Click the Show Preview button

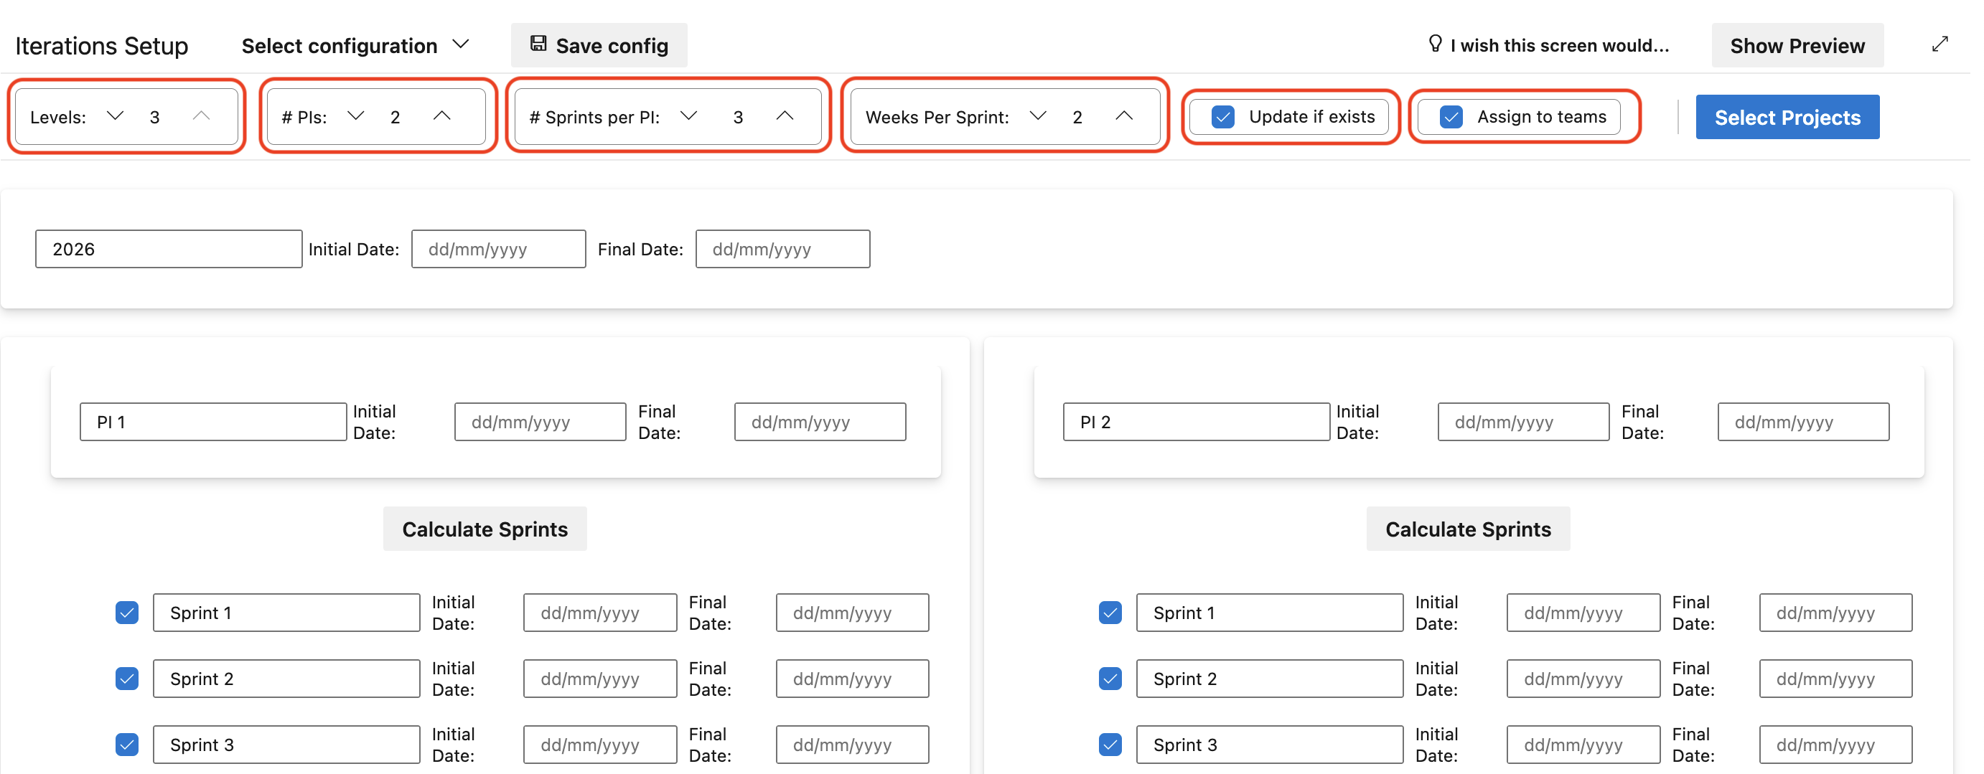(x=1797, y=45)
